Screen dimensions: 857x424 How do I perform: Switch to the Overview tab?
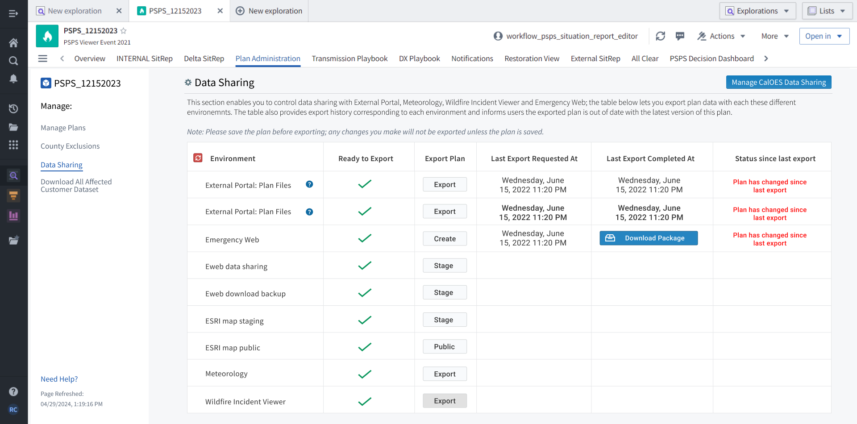(90, 58)
